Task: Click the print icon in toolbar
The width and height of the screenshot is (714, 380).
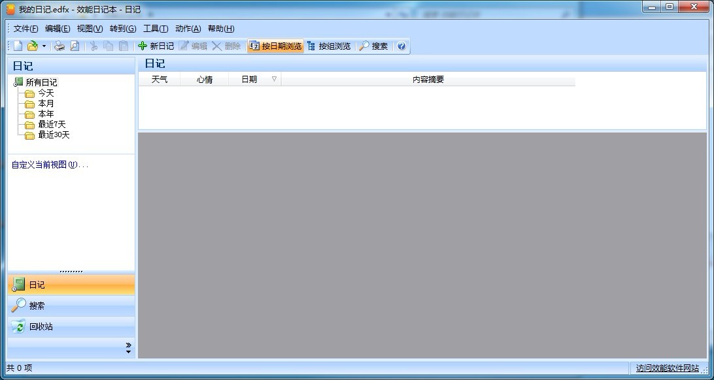Action: tap(59, 46)
